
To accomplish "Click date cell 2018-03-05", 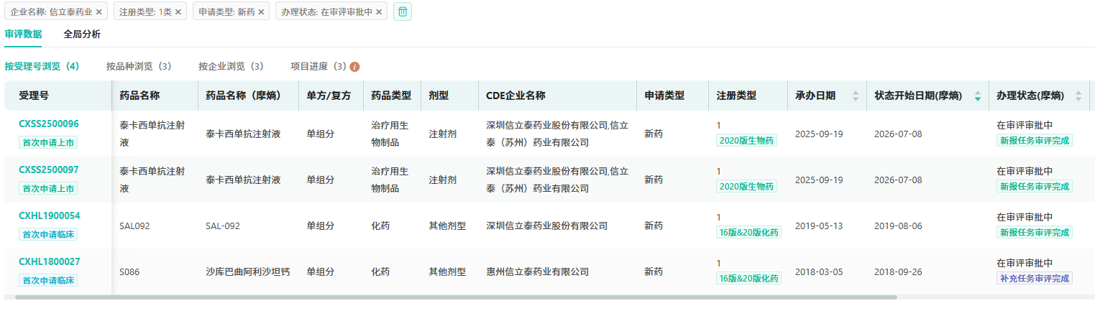I will (x=819, y=271).
